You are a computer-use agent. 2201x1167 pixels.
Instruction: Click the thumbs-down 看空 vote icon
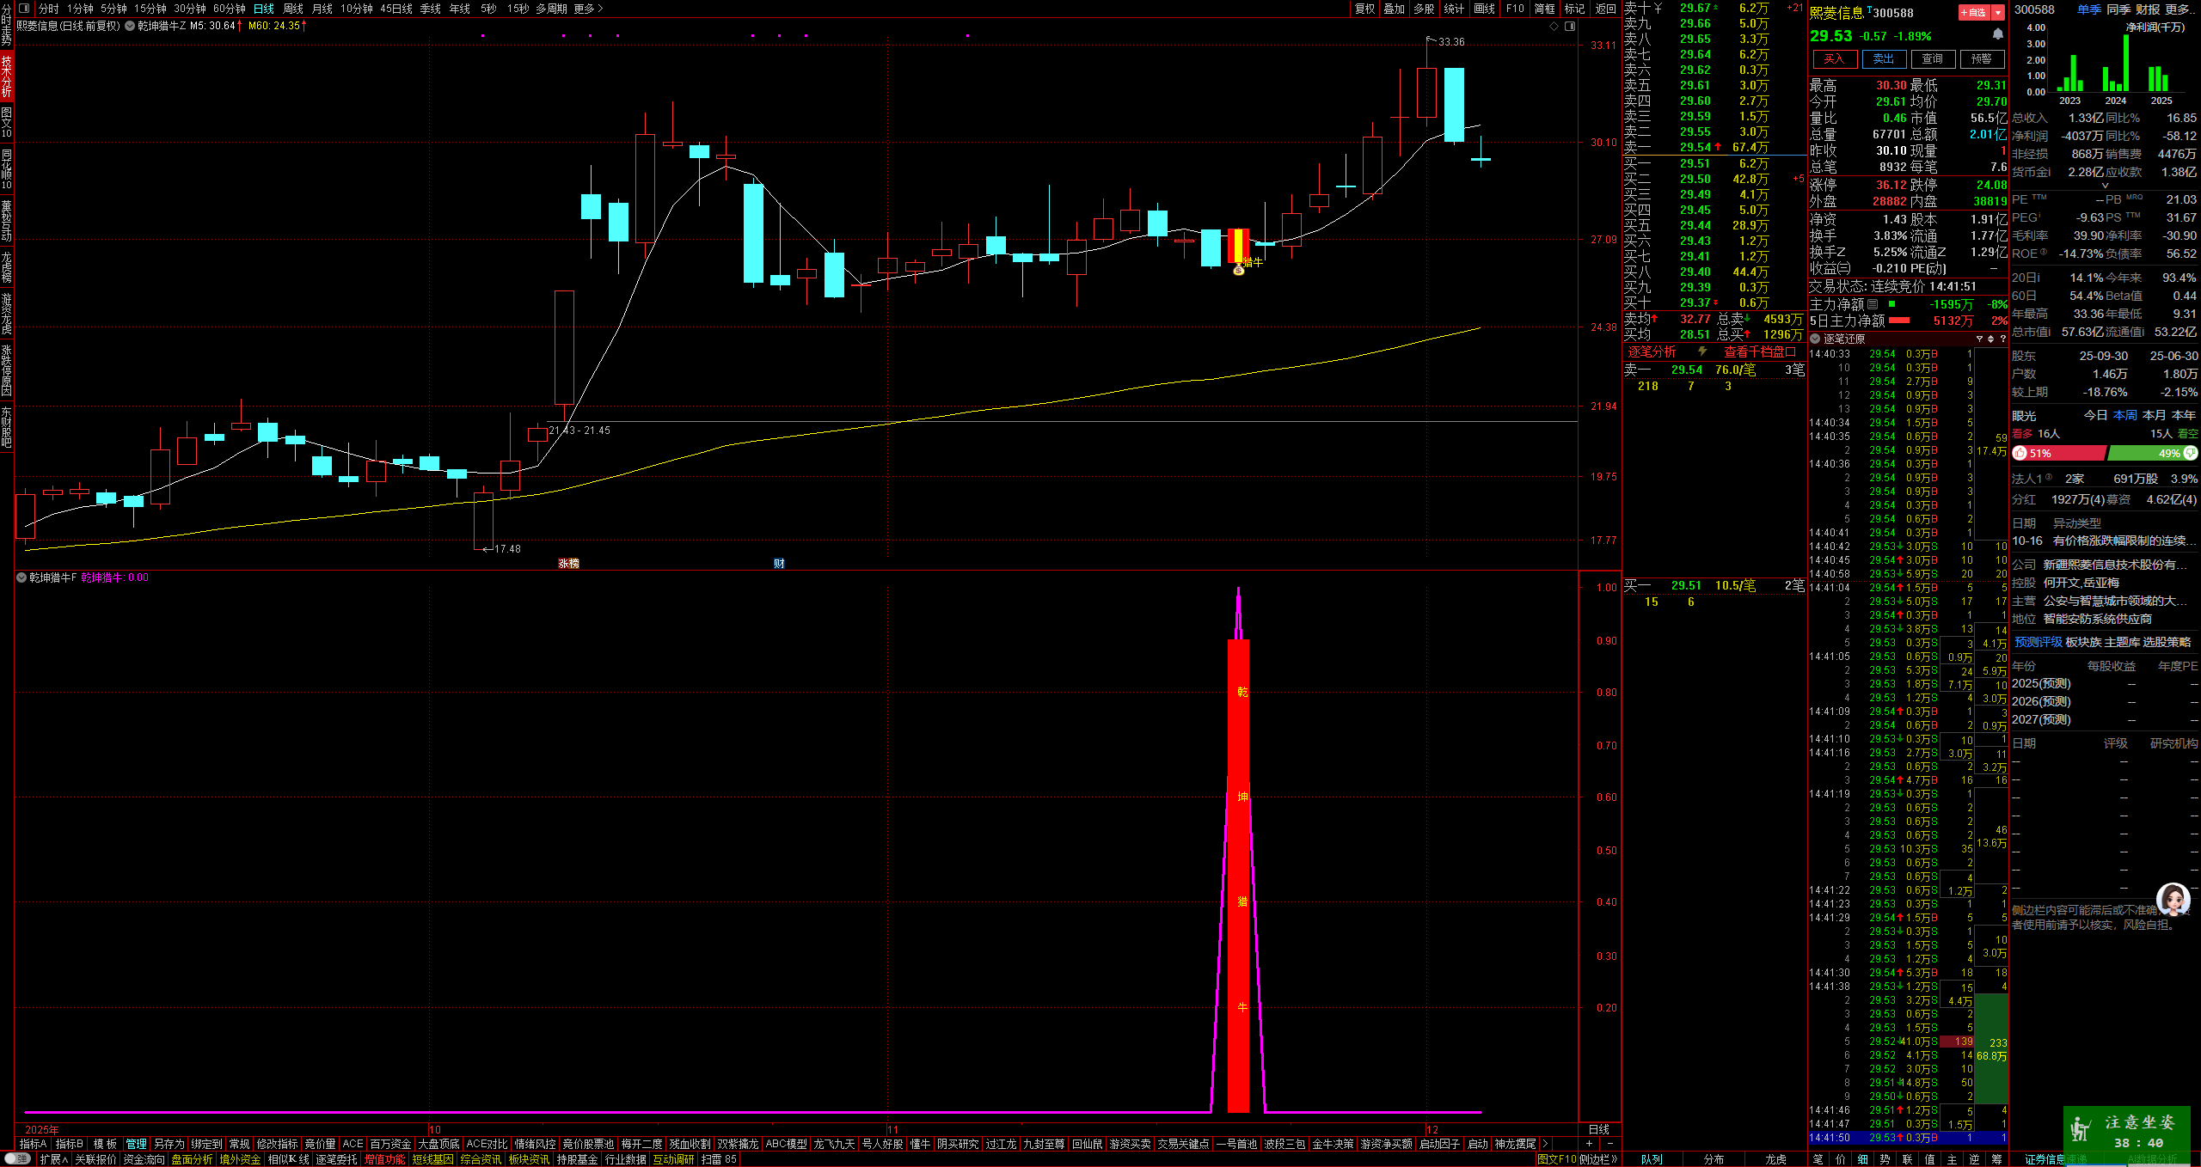tap(2191, 453)
